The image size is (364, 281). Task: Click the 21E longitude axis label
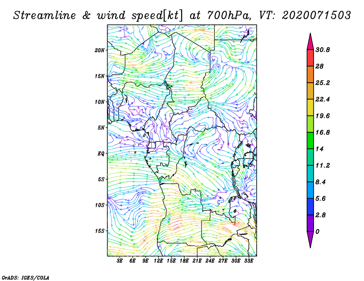[197, 261]
